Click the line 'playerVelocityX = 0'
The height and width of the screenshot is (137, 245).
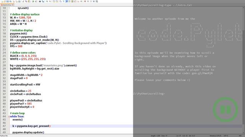[x=22, y=107]
